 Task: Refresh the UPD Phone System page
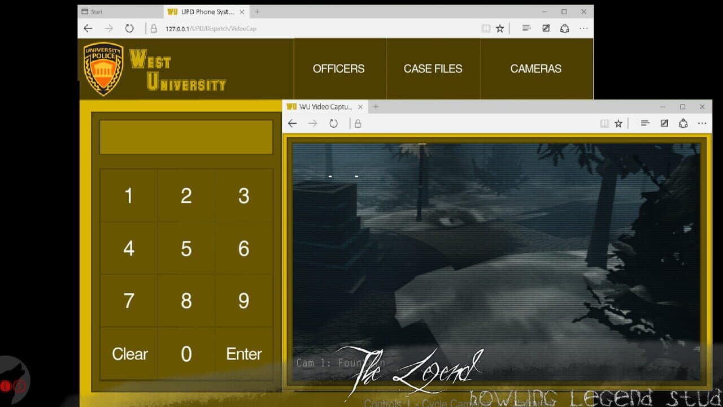tap(129, 28)
